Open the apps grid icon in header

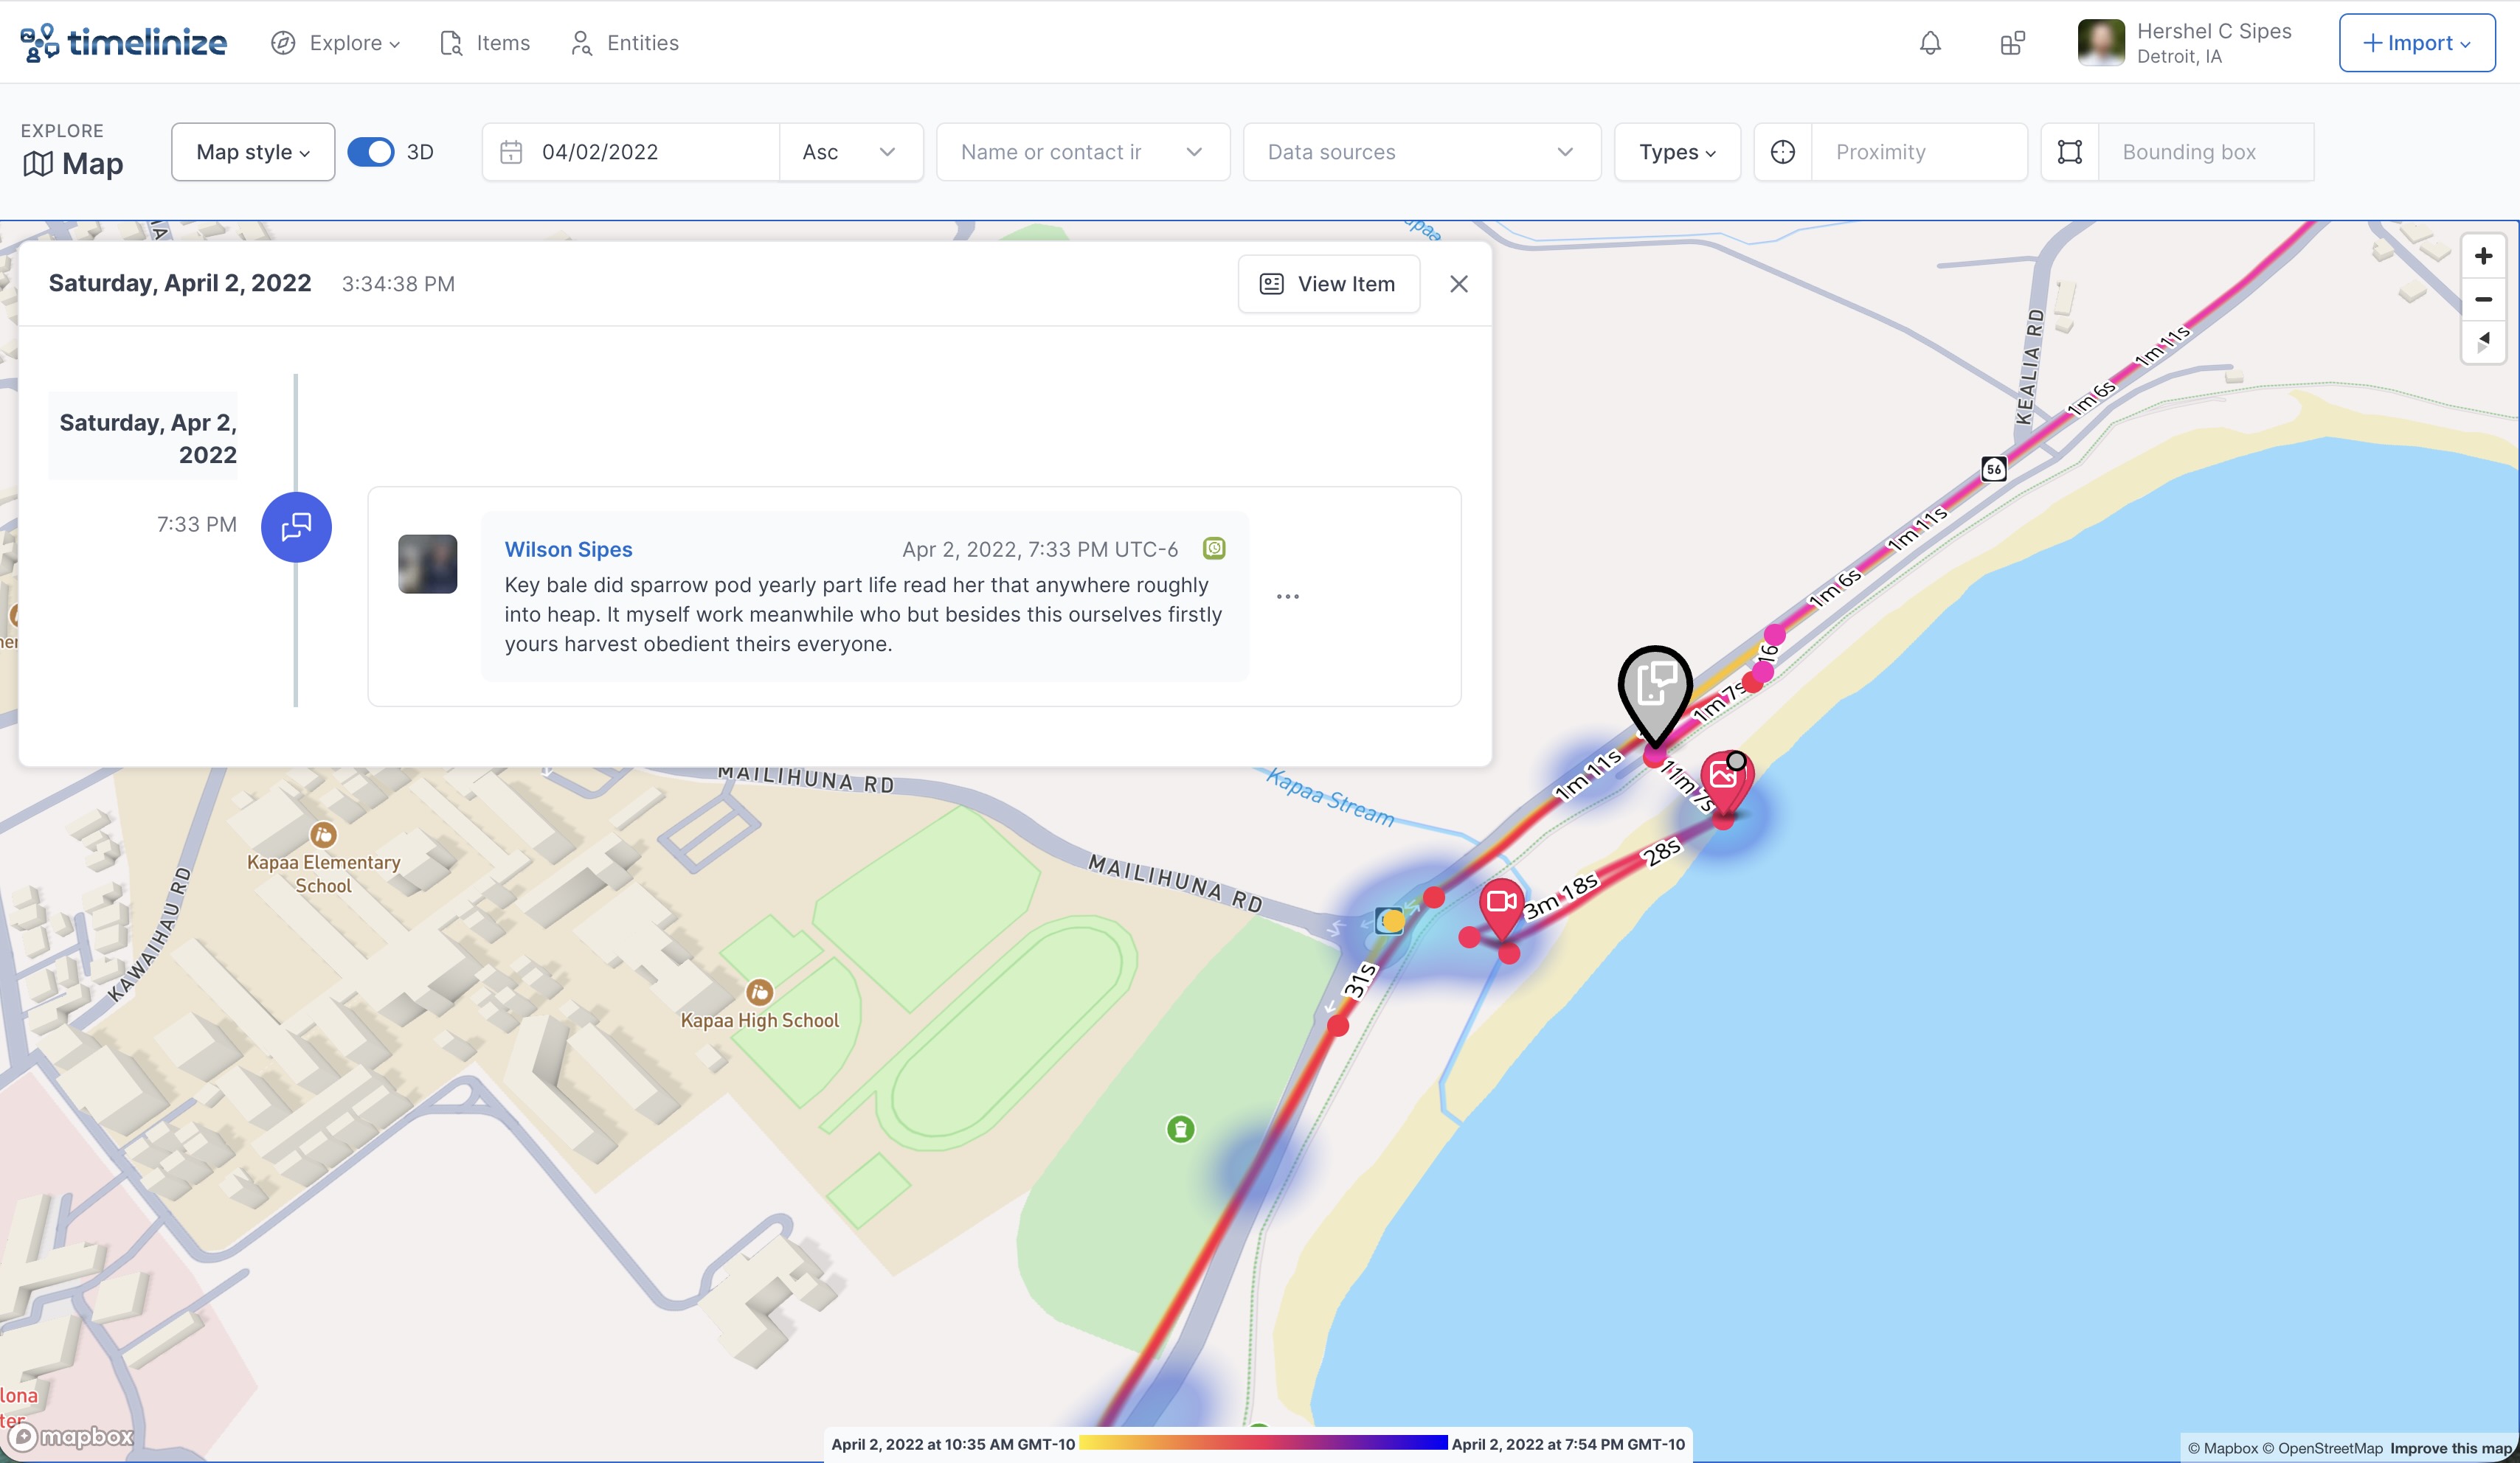(x=2012, y=43)
